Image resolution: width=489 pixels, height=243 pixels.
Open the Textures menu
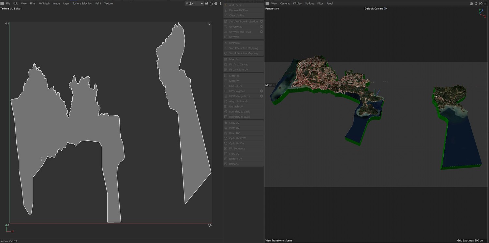[x=109, y=4]
